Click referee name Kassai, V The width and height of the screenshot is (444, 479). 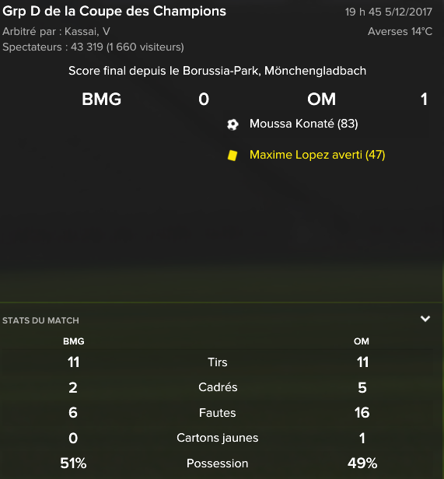[x=87, y=31]
